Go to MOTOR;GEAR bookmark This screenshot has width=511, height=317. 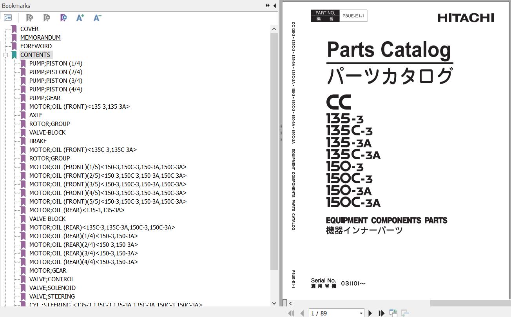[48, 270]
